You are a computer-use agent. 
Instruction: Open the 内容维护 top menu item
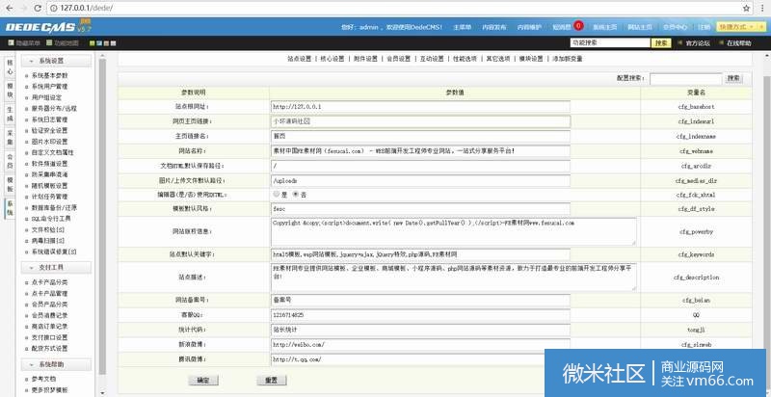(x=529, y=28)
